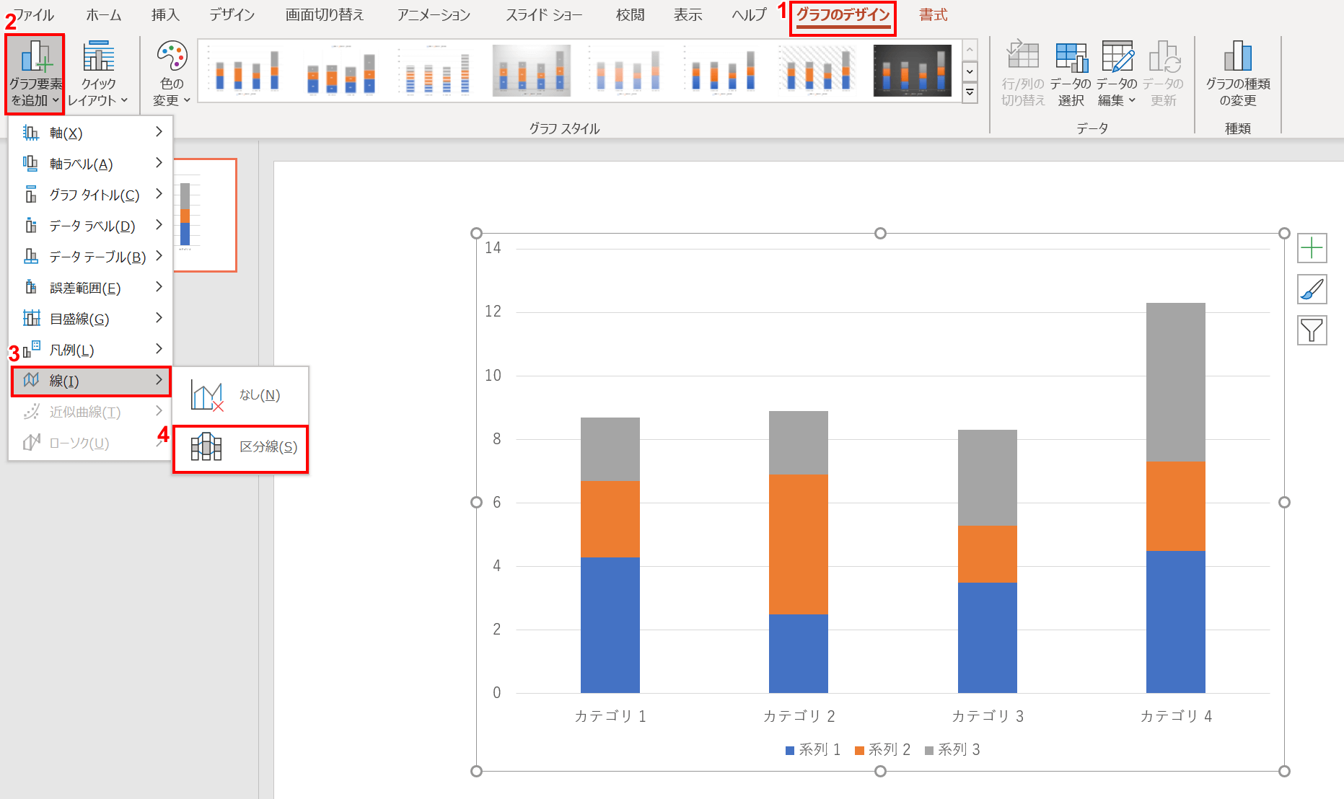Click the top-center chart resize handle

880,233
